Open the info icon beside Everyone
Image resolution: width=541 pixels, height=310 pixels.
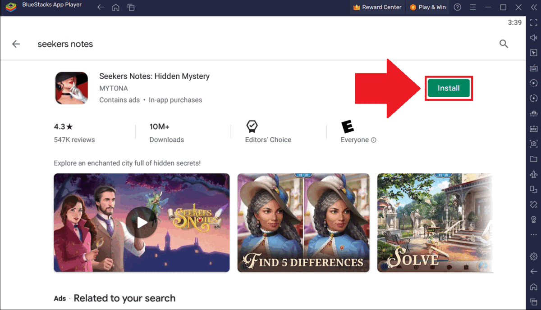(x=374, y=140)
